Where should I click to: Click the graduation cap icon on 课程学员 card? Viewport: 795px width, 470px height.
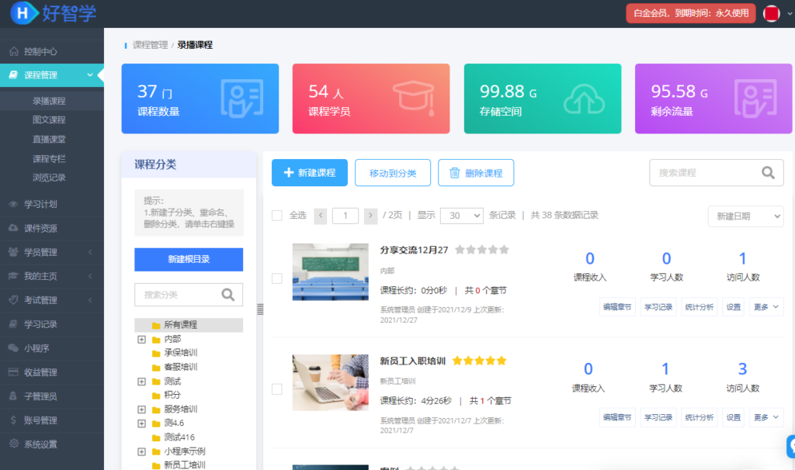(414, 97)
